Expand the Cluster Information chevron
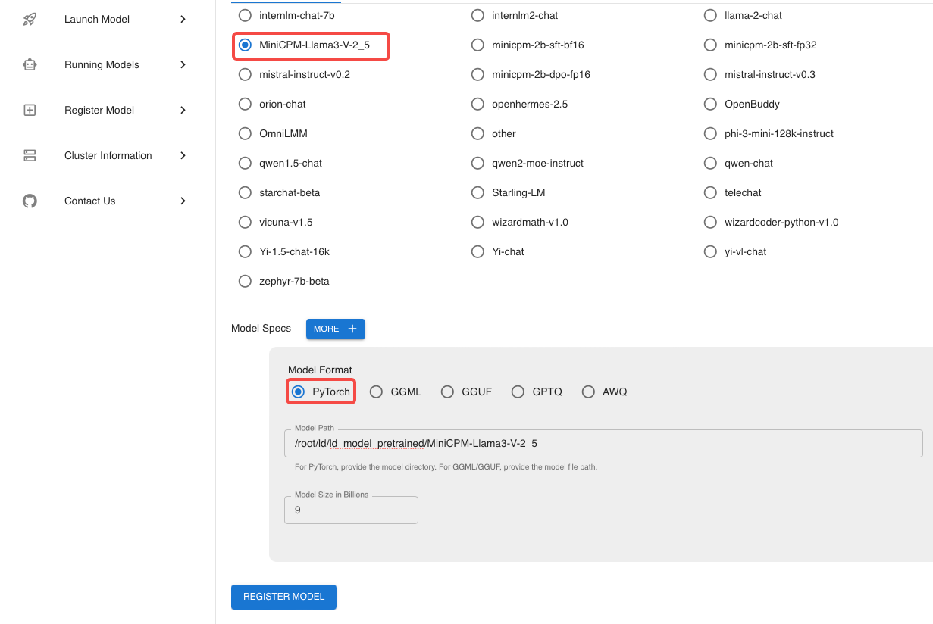Viewport: 933px width, 624px height. point(183,156)
